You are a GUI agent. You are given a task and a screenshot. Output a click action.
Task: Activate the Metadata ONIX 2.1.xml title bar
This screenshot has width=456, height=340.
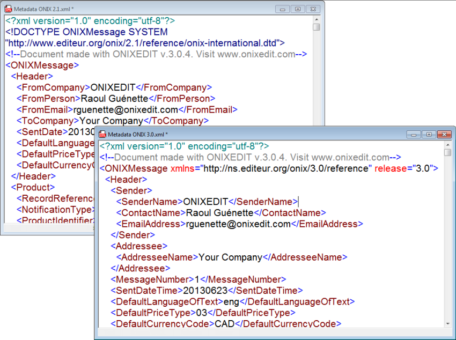click(161, 9)
